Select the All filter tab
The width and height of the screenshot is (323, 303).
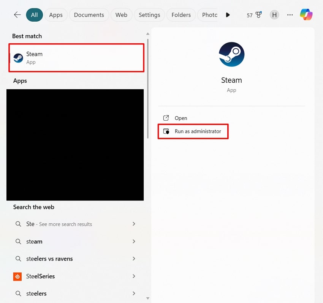35,15
